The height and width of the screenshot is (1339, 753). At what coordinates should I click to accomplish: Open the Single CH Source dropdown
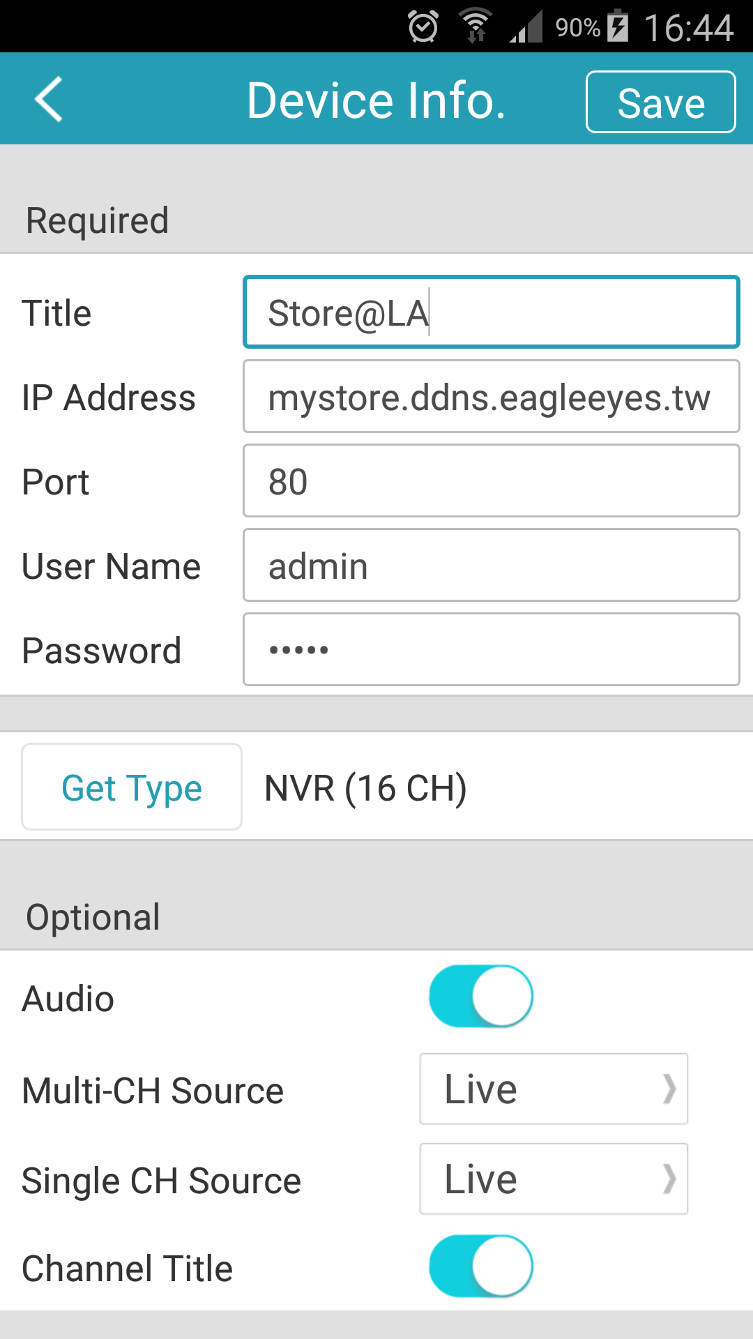coord(554,1179)
